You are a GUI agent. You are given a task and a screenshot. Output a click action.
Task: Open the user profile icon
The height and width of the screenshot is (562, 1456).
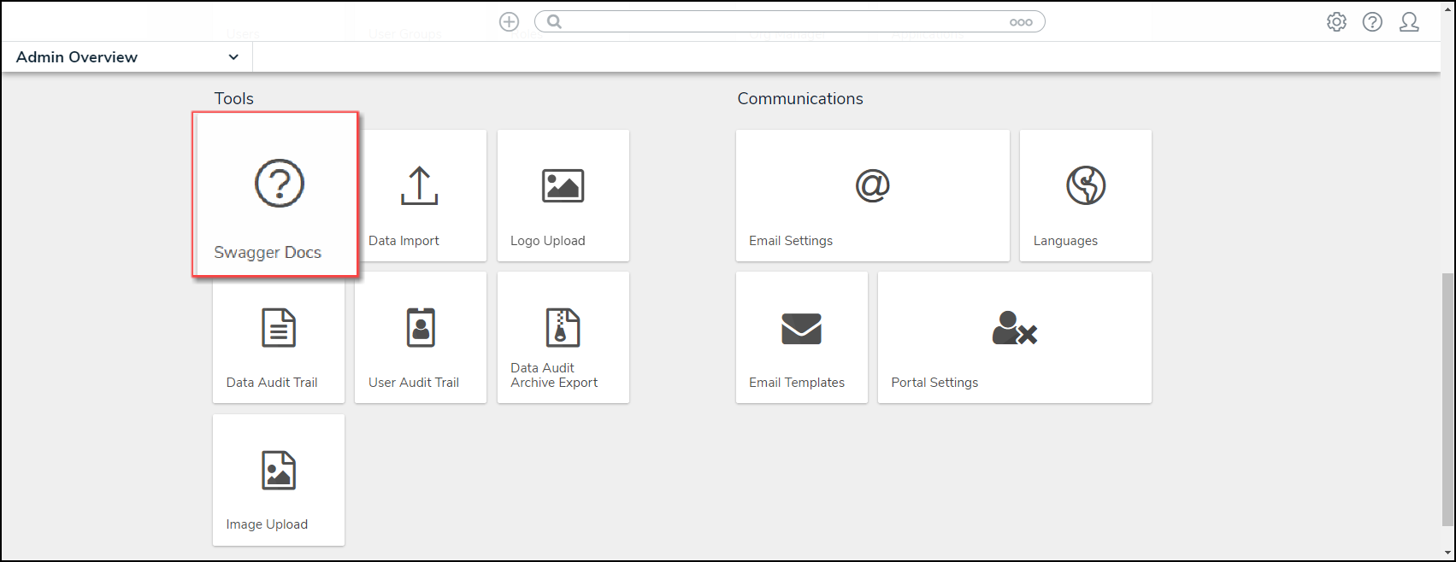[1409, 22]
